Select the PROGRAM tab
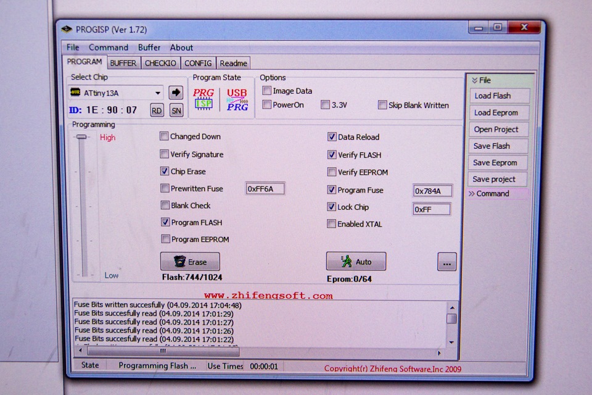This screenshot has height=395, width=592. 84,62
